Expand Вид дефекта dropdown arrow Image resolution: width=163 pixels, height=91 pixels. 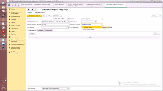click(67, 28)
